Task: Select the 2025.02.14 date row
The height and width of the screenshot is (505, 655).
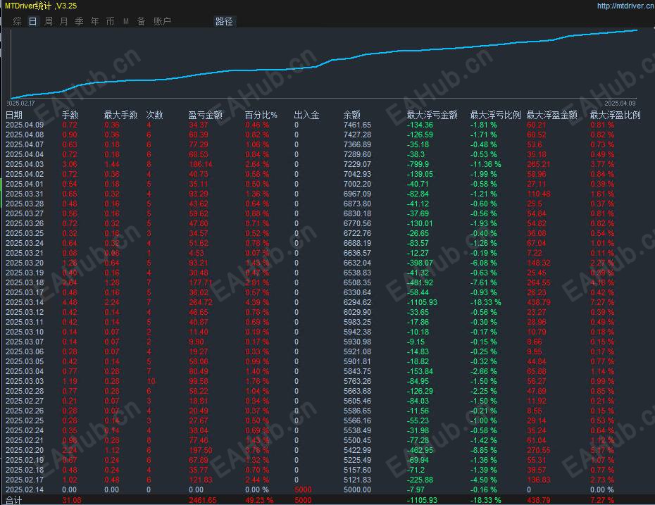Action: pyautogui.click(x=25, y=490)
